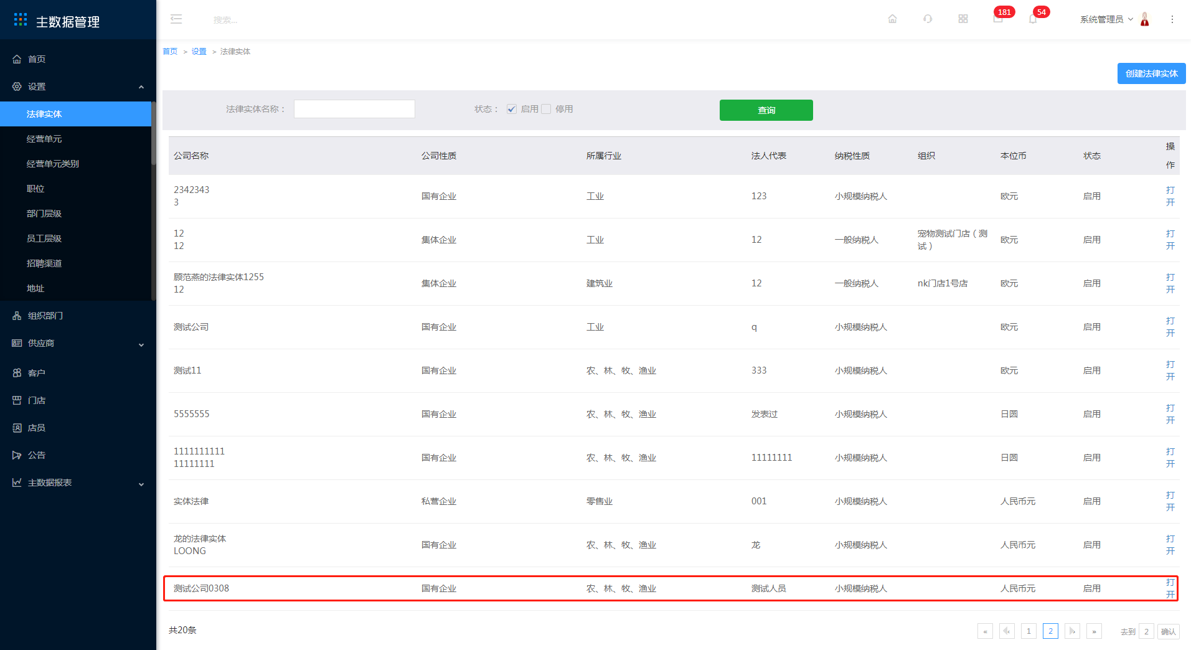Click the 客户 sidebar icon
This screenshot has height=650, width=1191.
pos(17,373)
